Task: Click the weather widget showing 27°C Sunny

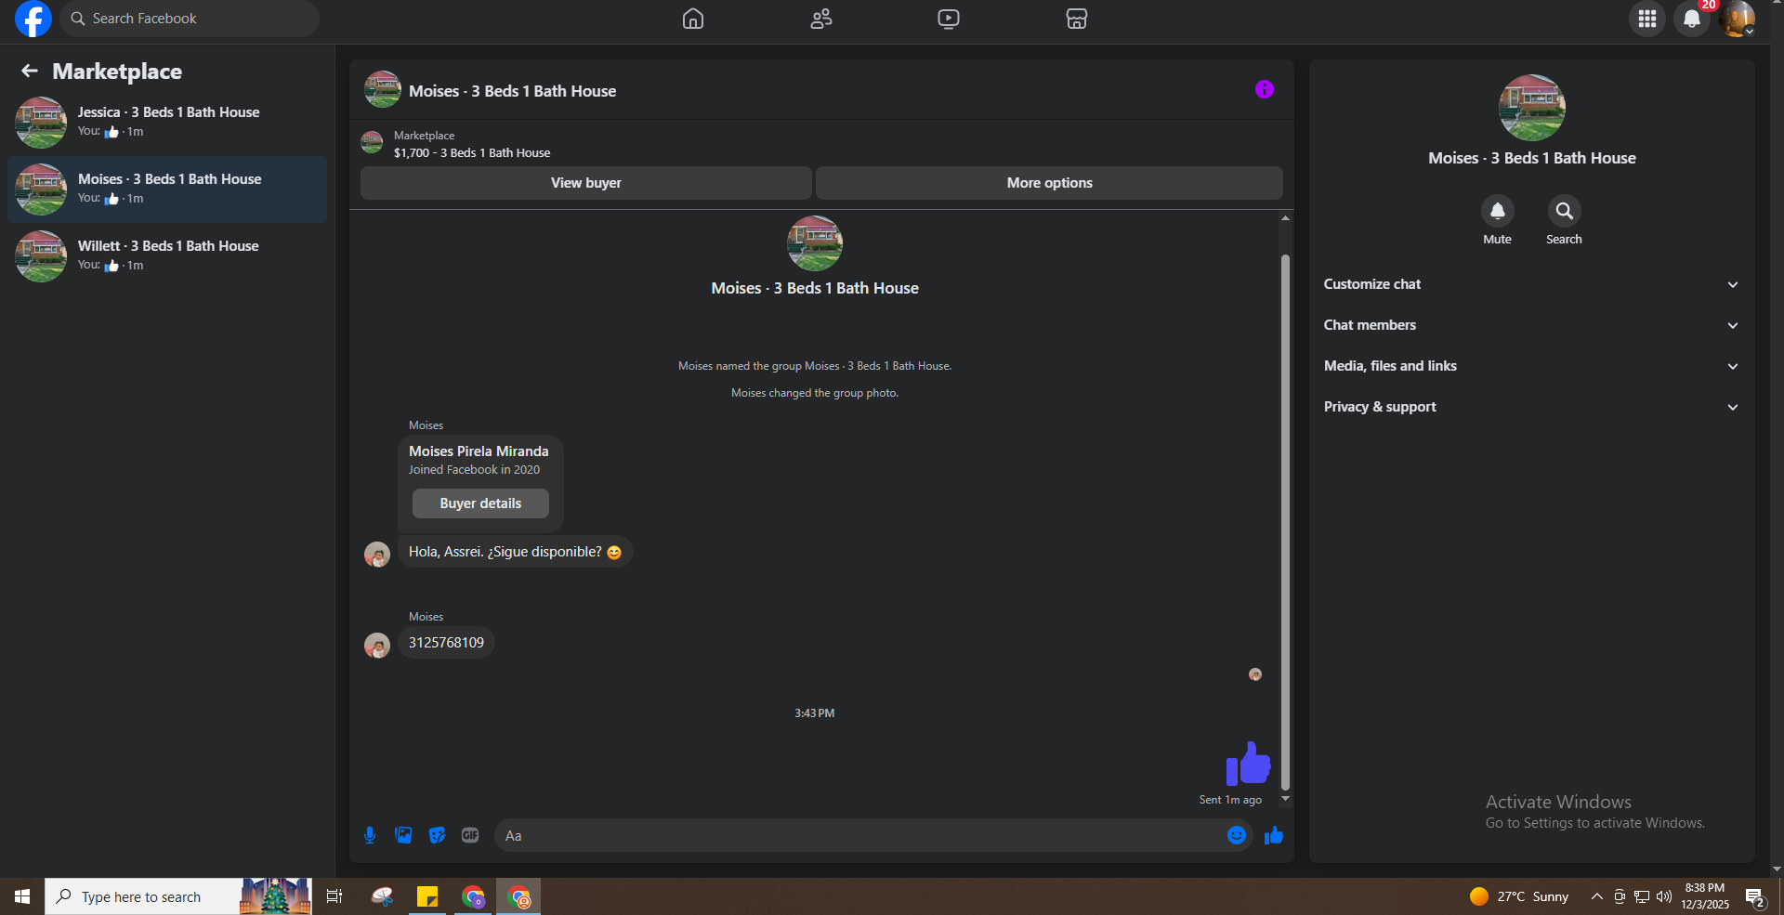Action: pyautogui.click(x=1519, y=896)
